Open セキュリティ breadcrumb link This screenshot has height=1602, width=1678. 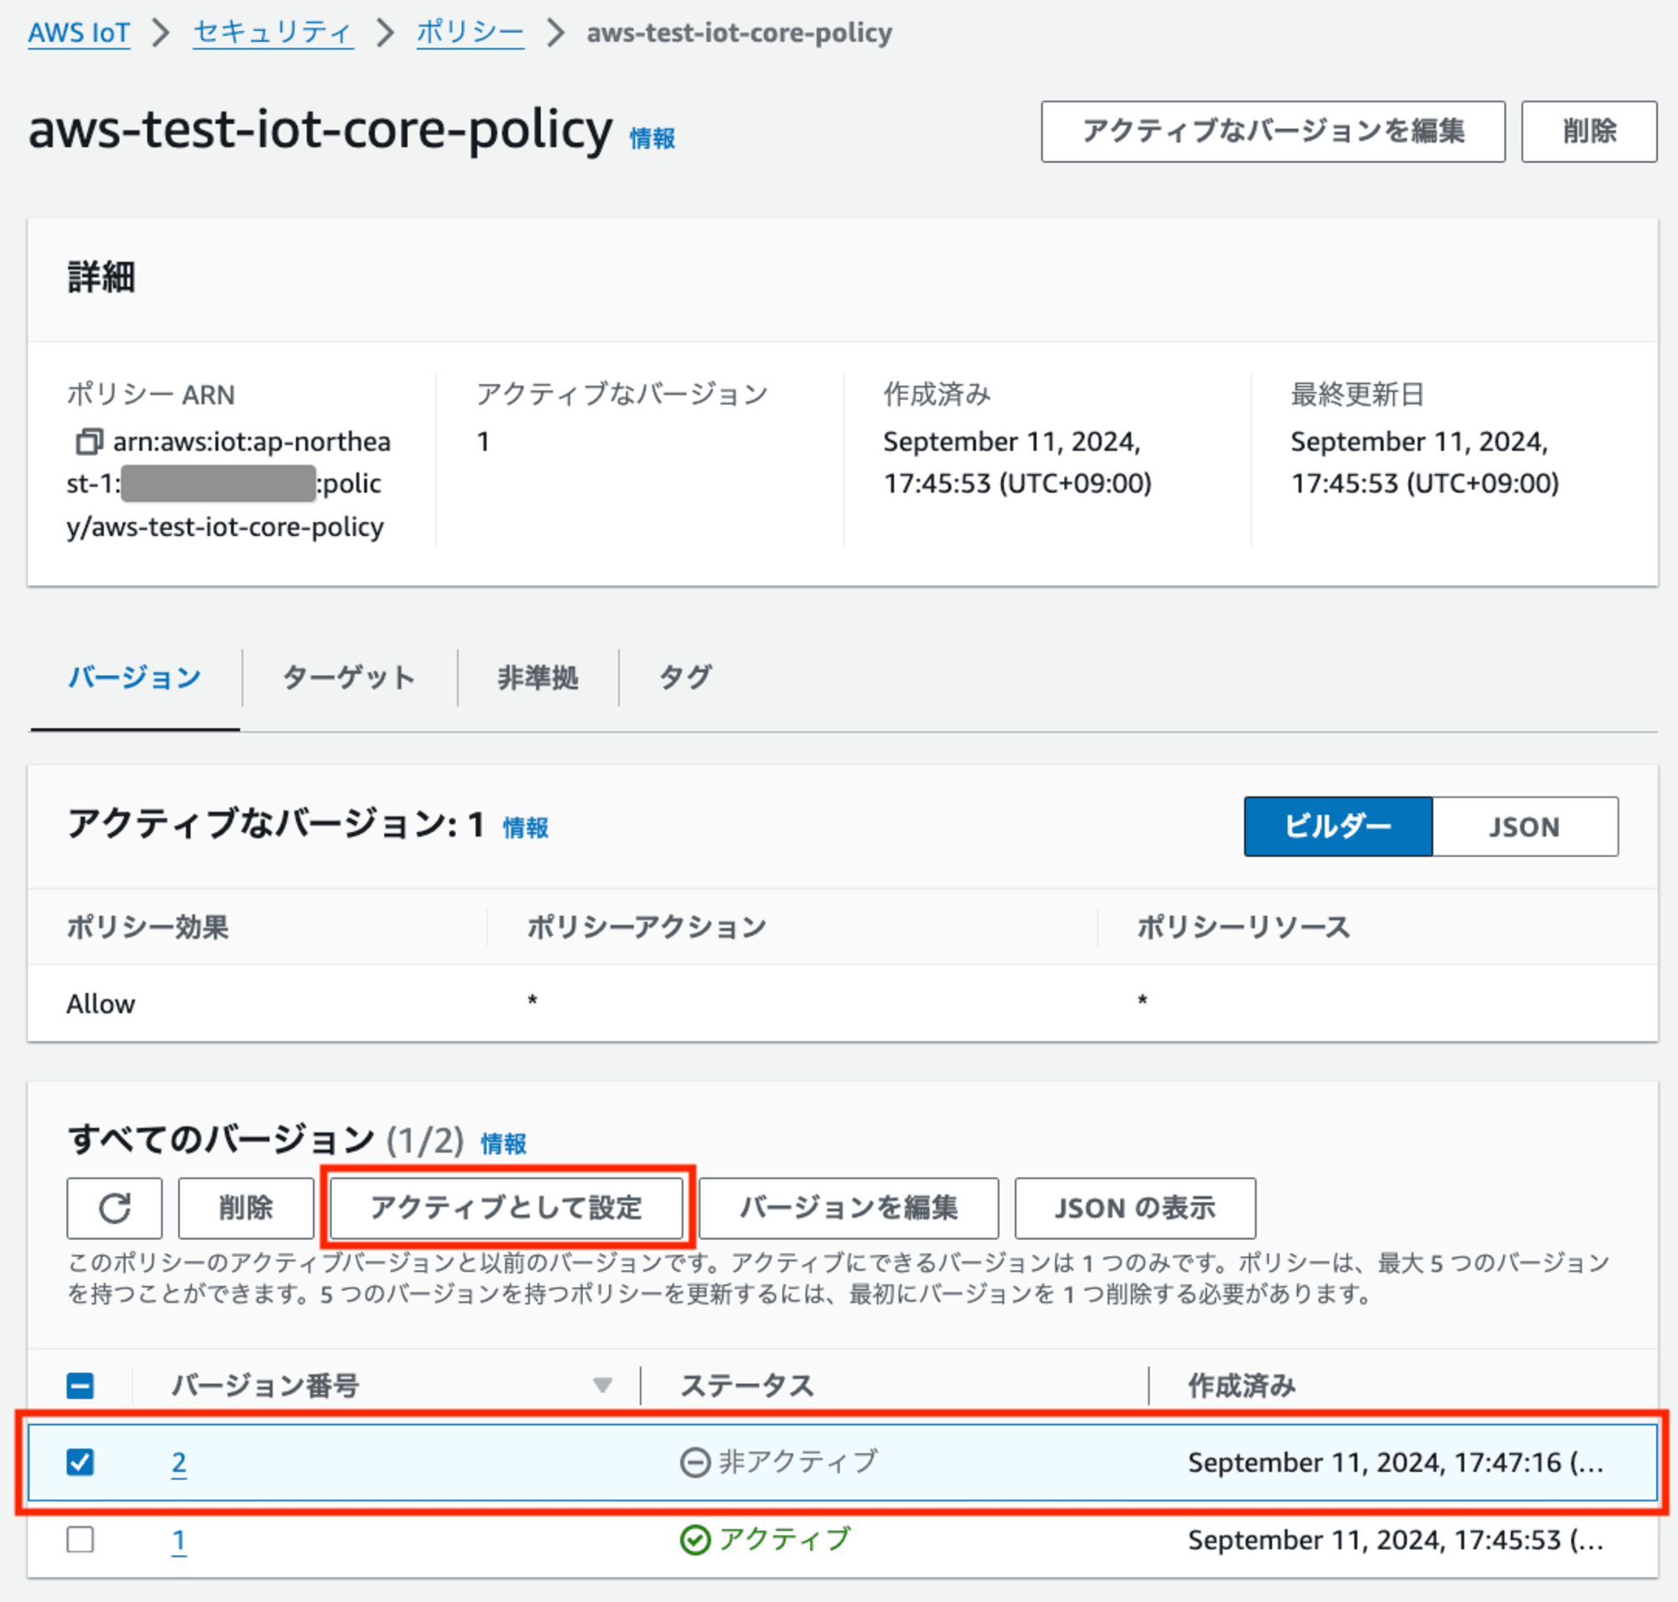pos(273,33)
